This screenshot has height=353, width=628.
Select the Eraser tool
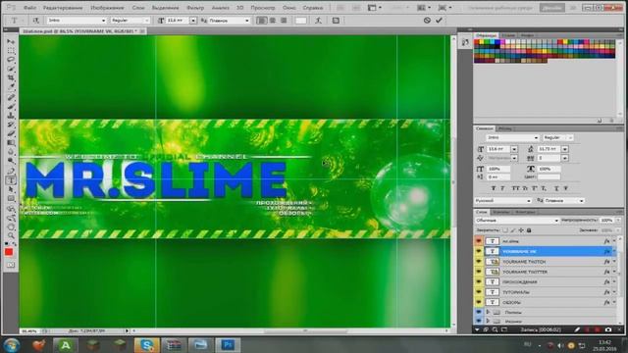coord(11,134)
